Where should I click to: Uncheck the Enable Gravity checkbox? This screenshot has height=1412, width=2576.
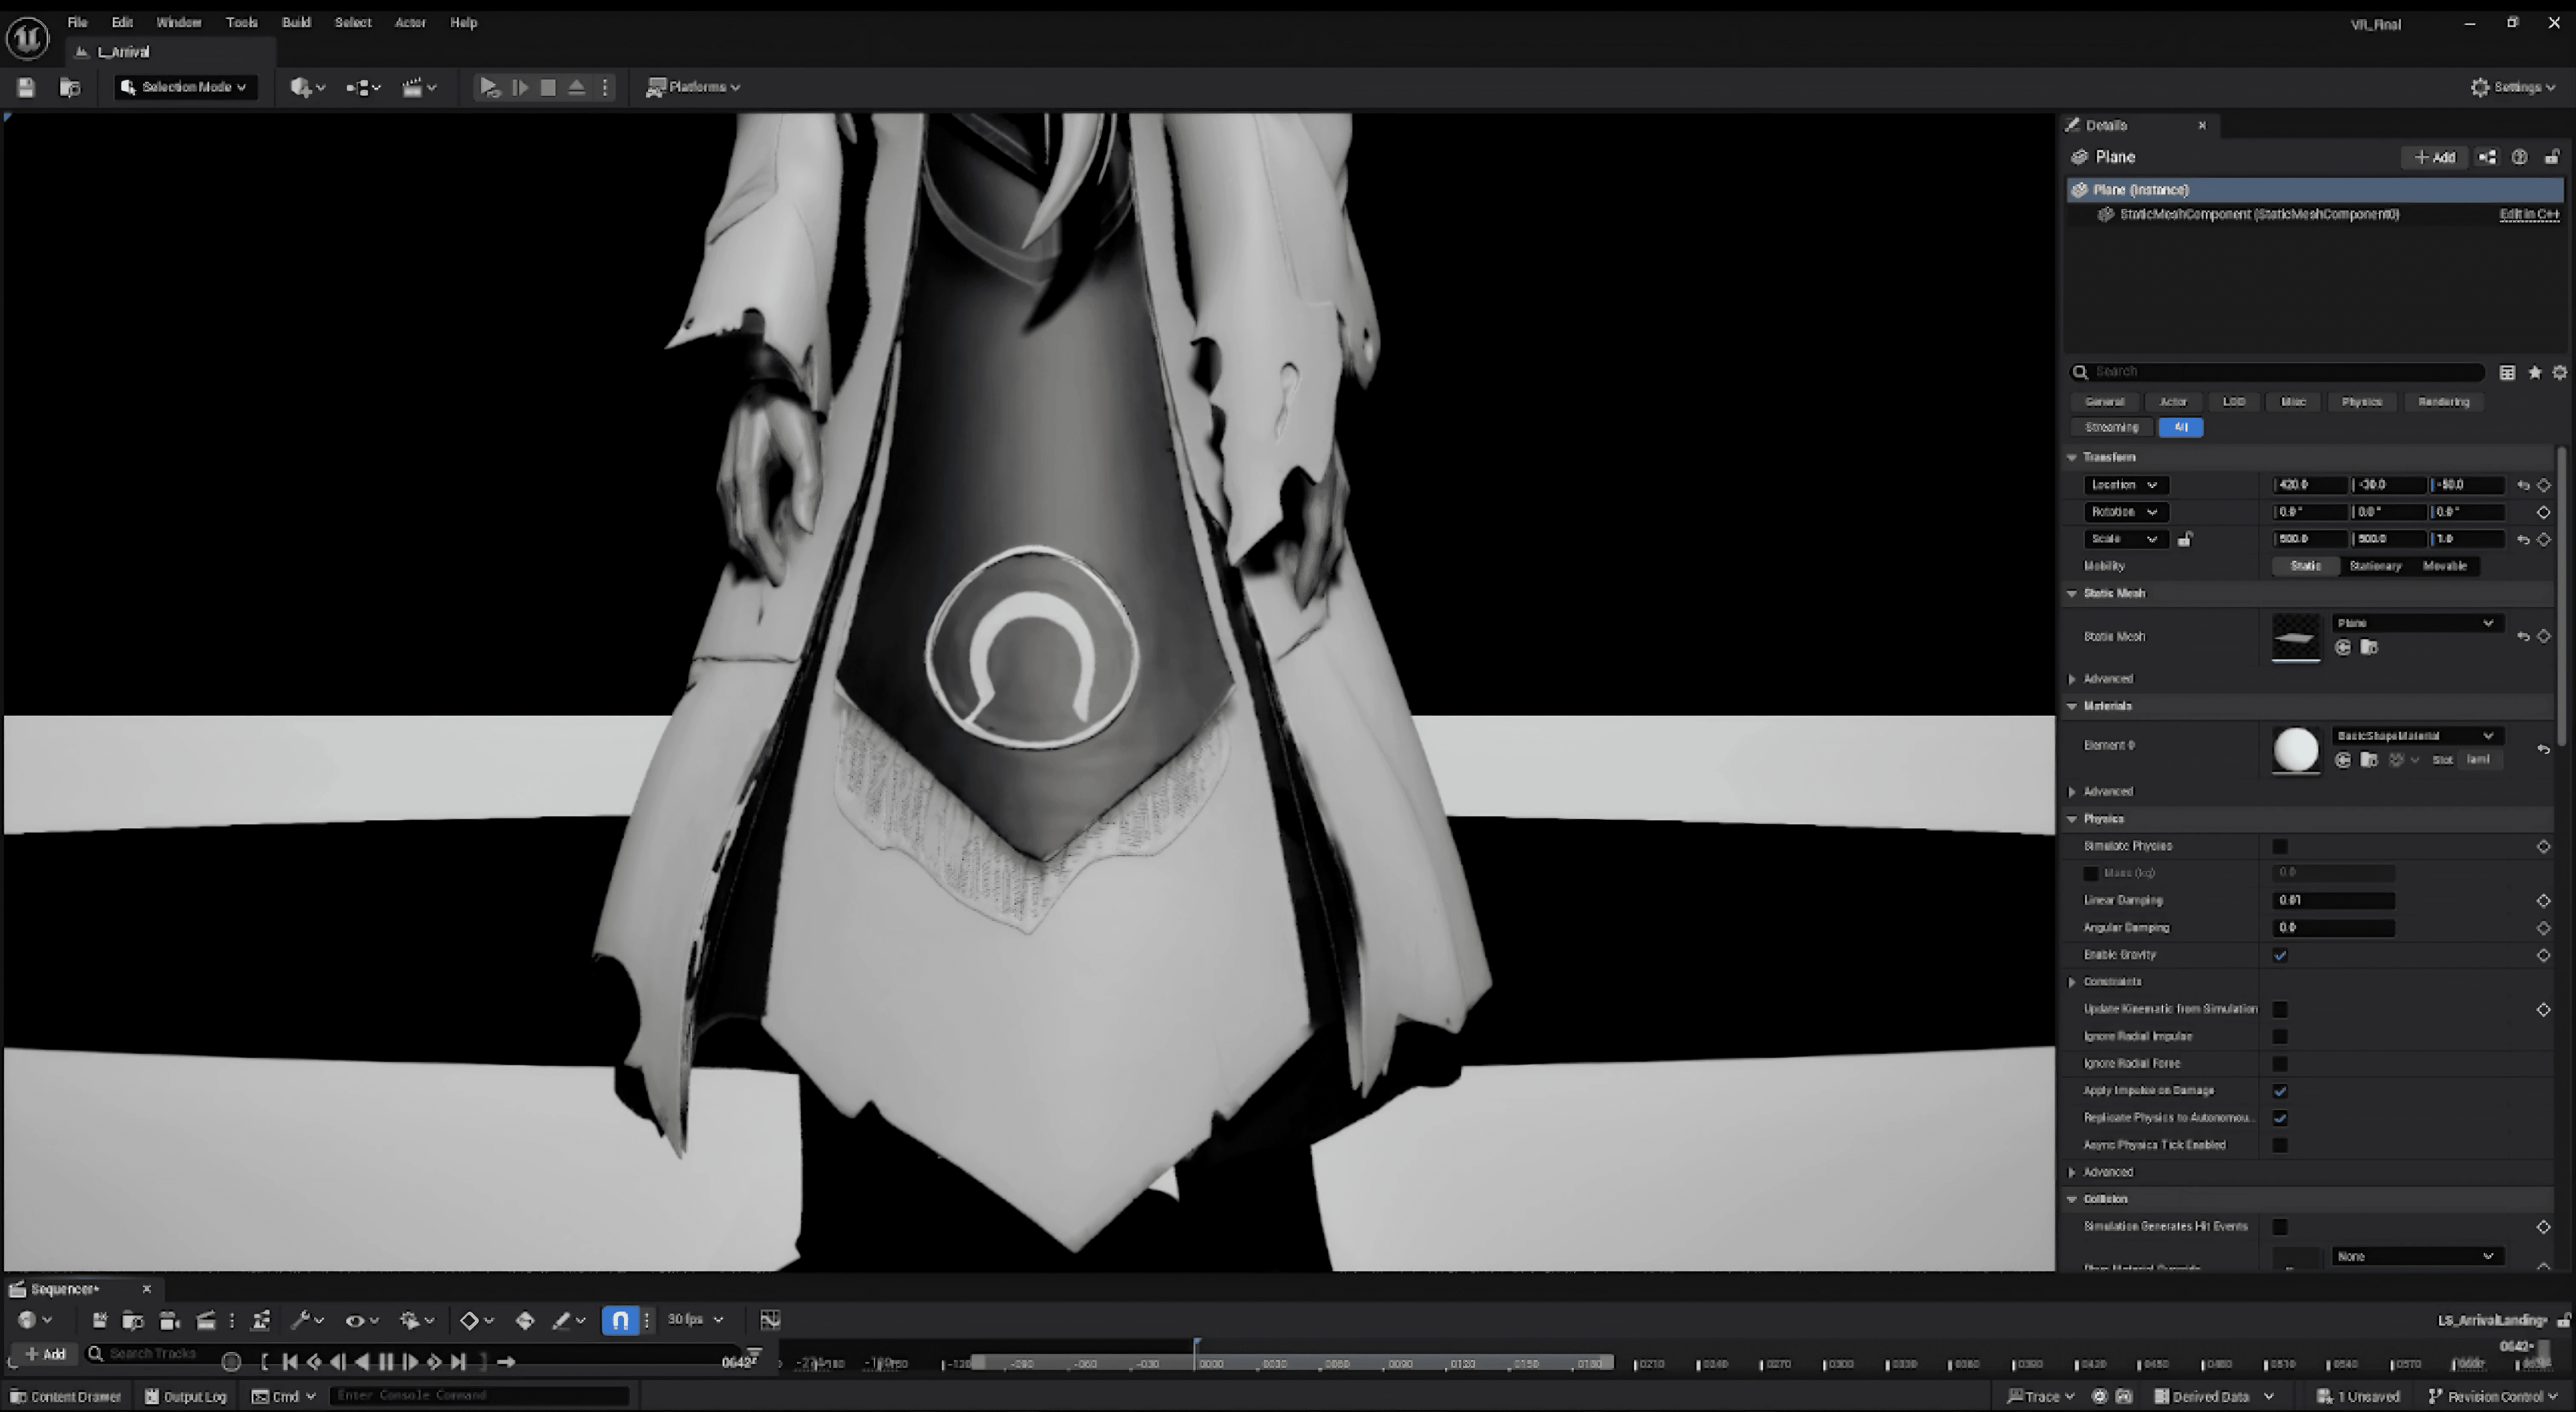point(2280,955)
